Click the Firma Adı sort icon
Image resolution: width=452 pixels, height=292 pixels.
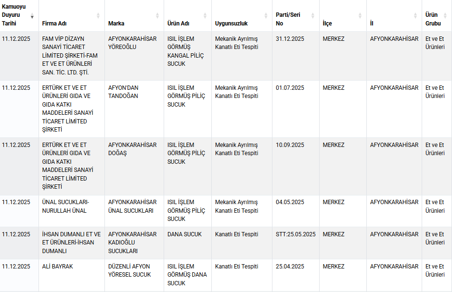98,16
